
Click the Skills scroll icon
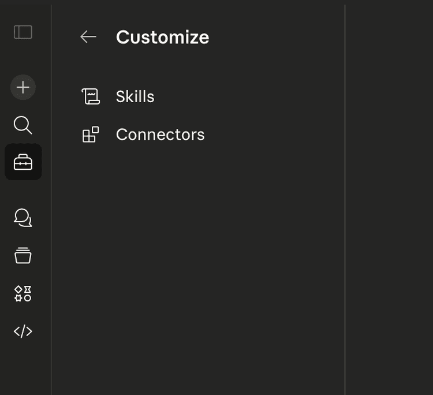tap(91, 96)
